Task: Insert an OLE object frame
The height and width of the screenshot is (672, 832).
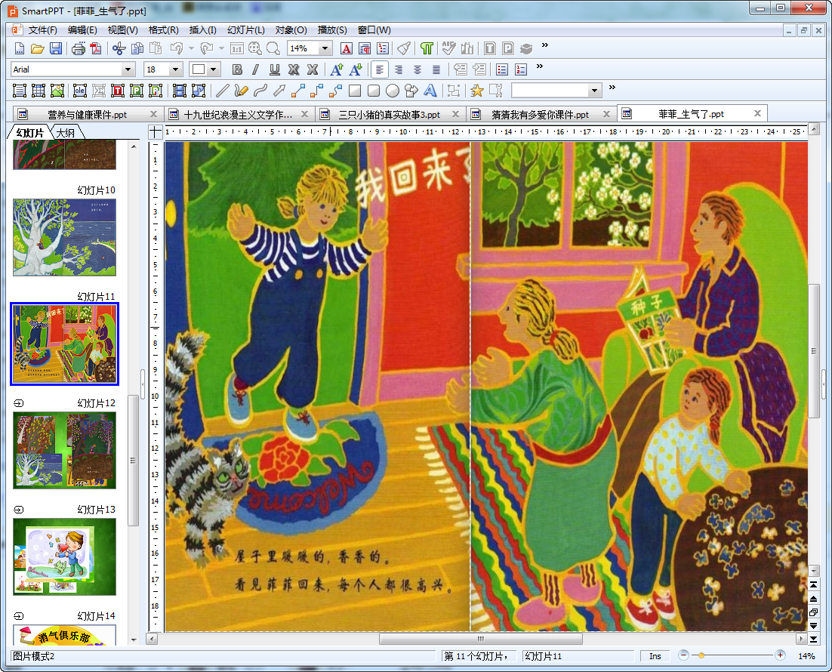Action: [x=79, y=91]
